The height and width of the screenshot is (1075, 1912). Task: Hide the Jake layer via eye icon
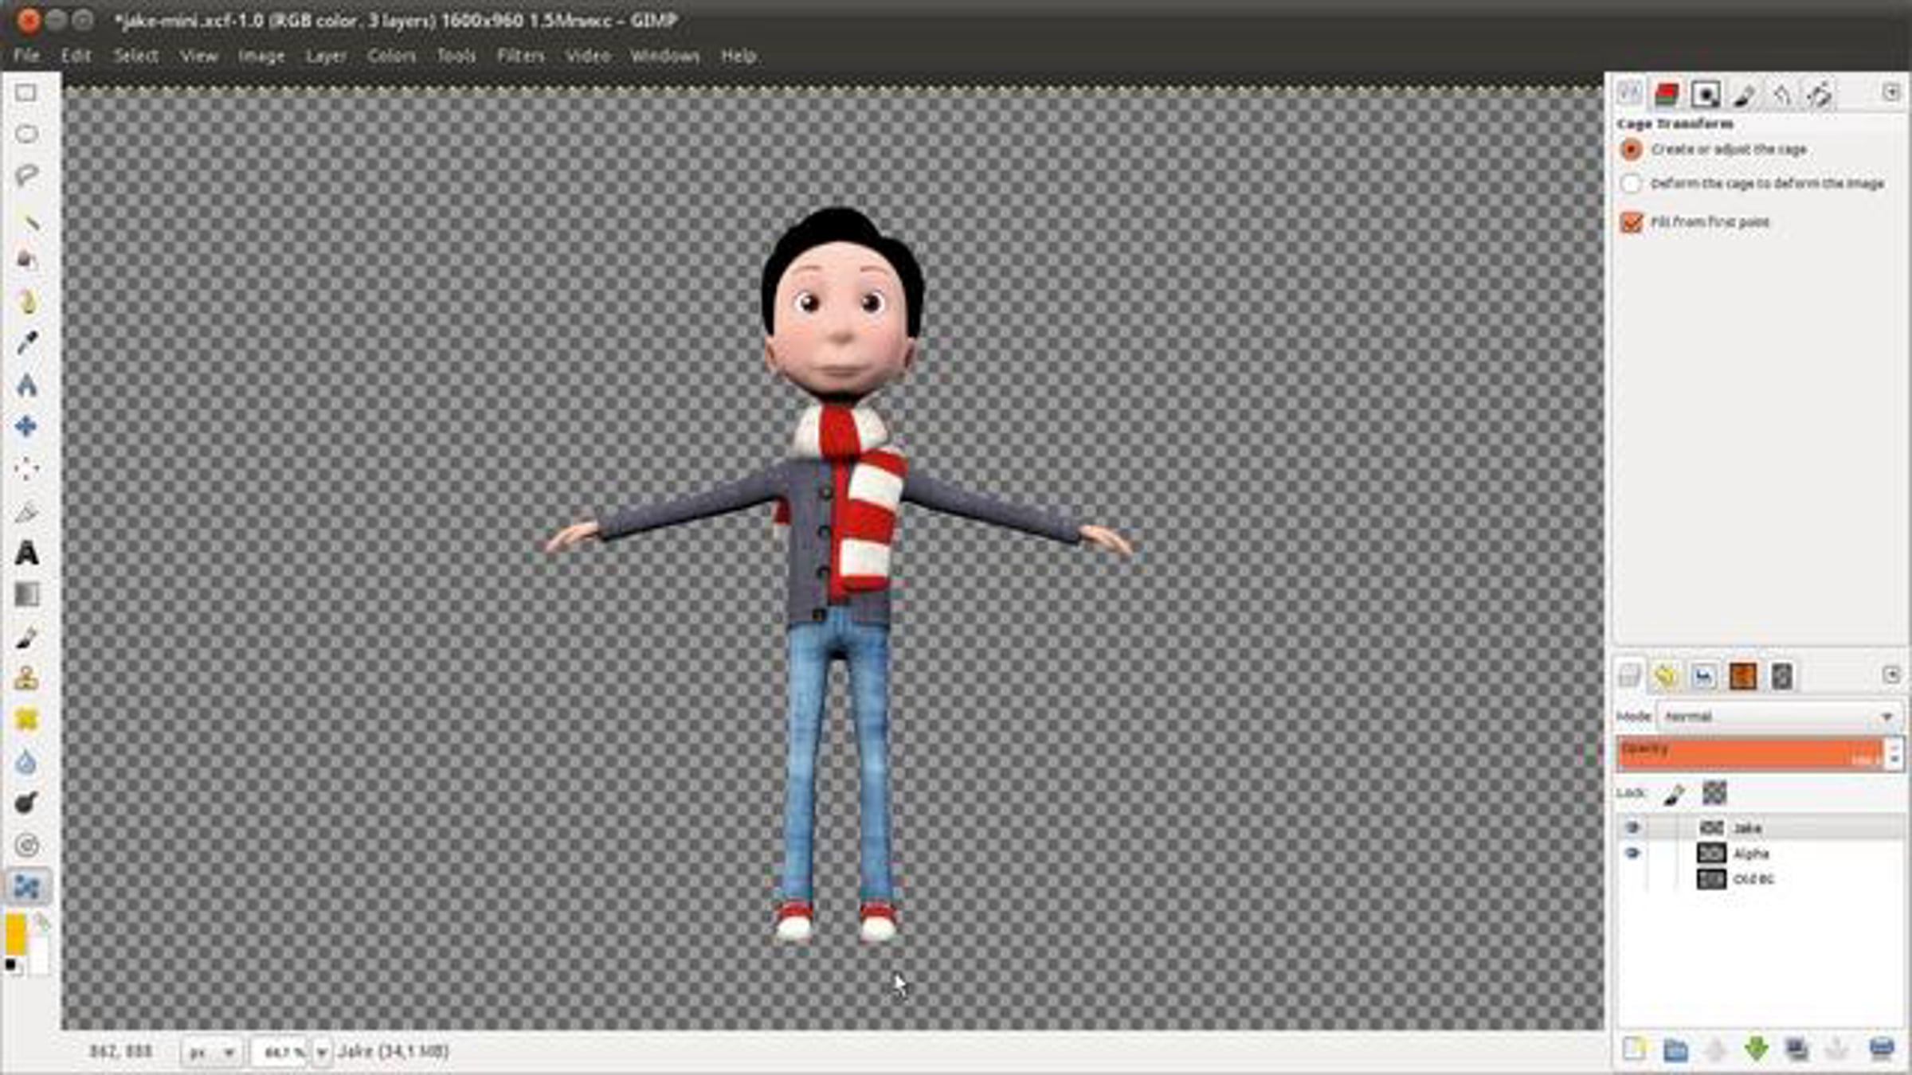click(1632, 828)
